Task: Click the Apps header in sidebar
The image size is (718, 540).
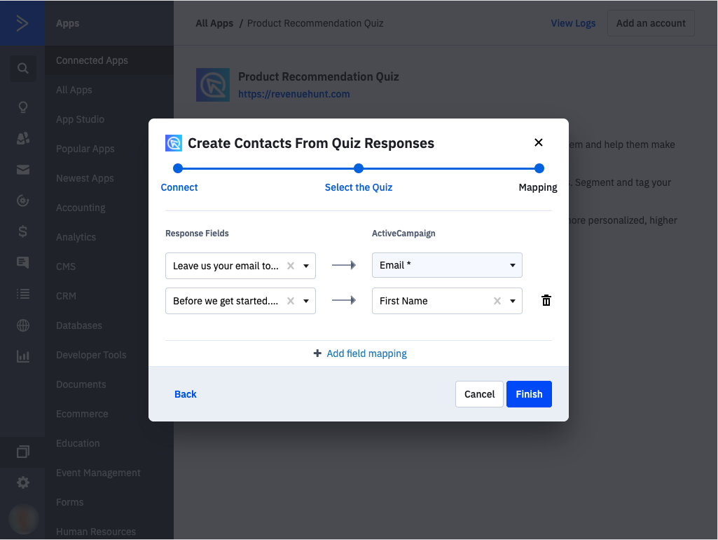Action: (67, 23)
